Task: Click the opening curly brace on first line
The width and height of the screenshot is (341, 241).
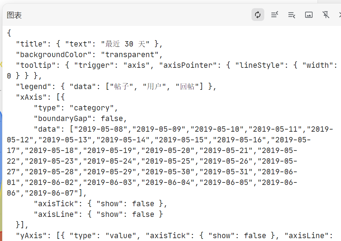Action: pos(9,33)
